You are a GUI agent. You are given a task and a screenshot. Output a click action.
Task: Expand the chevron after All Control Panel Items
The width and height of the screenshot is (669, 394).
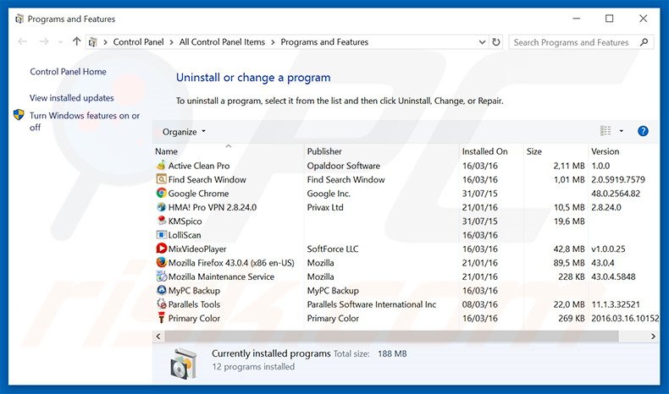273,42
